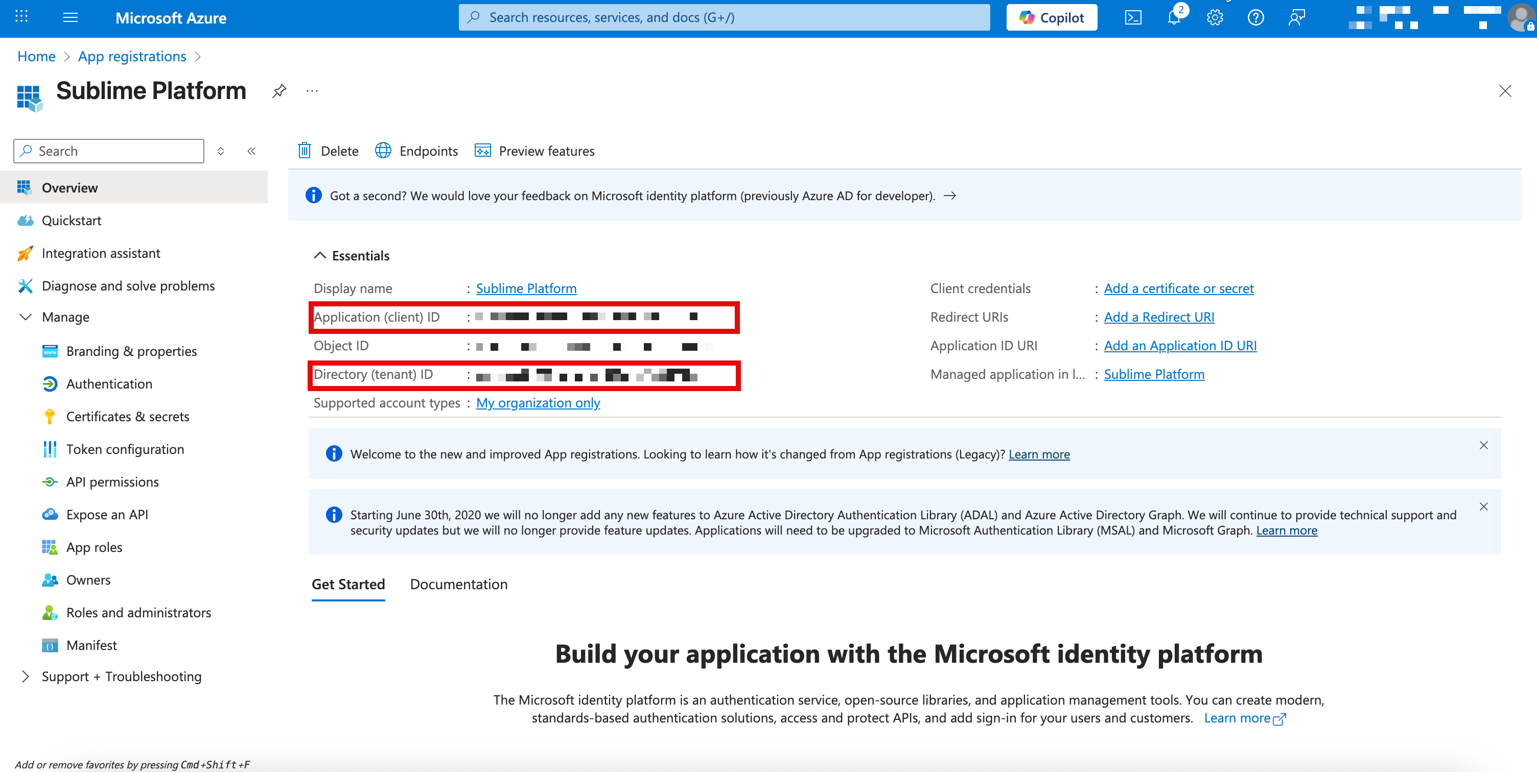Click Learn more in Welcome banner
The image size is (1537, 772).
tap(1039, 454)
